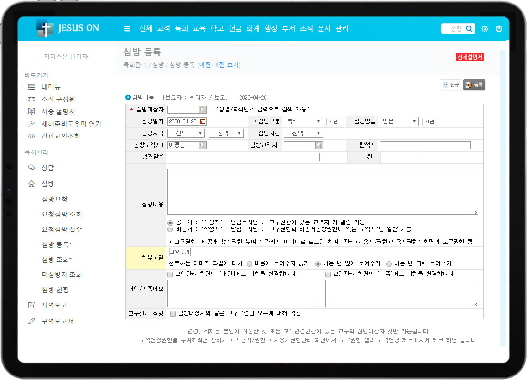This screenshot has height=380, width=527.
Task: Select the 비공개 radio option
Action: tap(171, 229)
